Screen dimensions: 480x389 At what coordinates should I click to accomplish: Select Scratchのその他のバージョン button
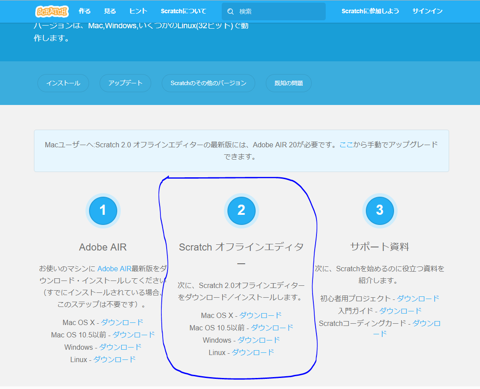pyautogui.click(x=208, y=83)
